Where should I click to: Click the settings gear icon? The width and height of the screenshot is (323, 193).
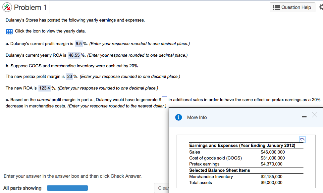(321, 7)
